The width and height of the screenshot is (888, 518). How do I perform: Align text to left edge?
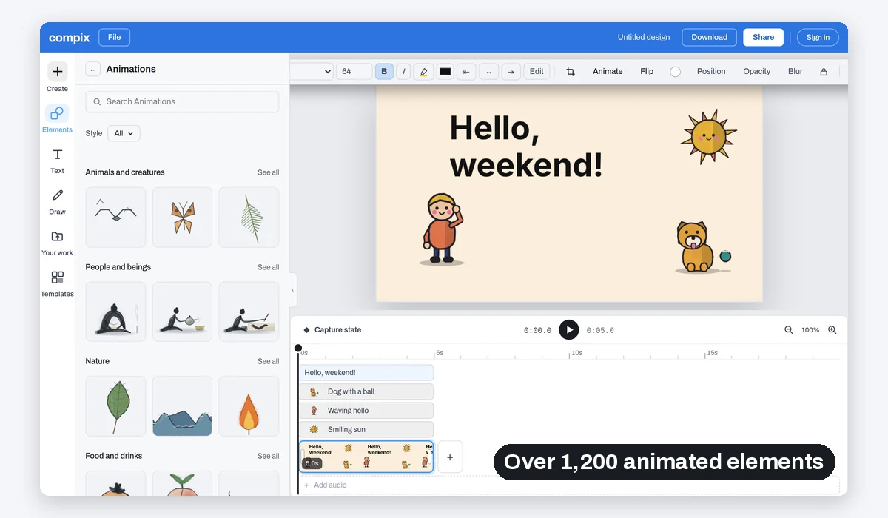click(x=466, y=72)
